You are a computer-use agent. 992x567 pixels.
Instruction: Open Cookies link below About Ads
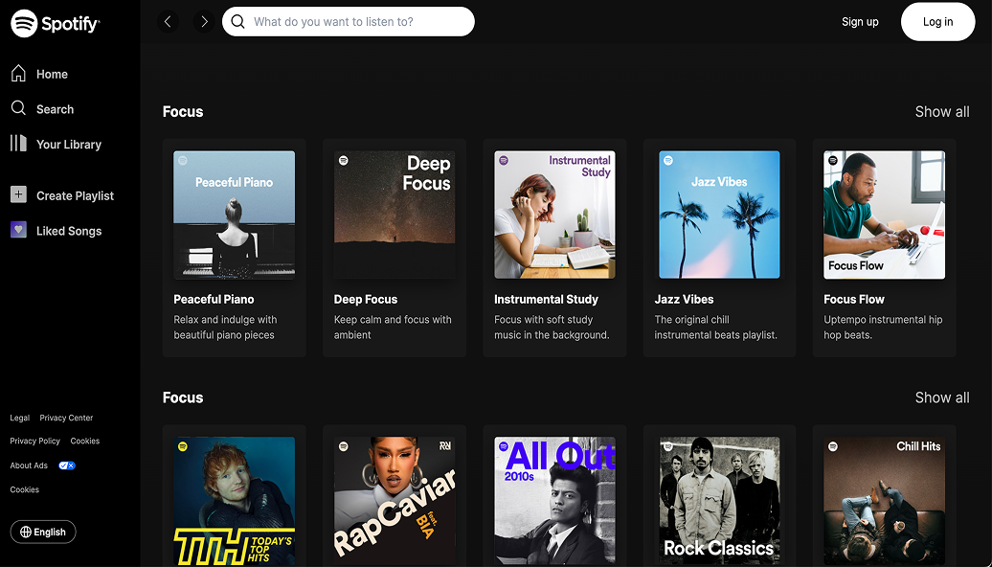(x=25, y=489)
